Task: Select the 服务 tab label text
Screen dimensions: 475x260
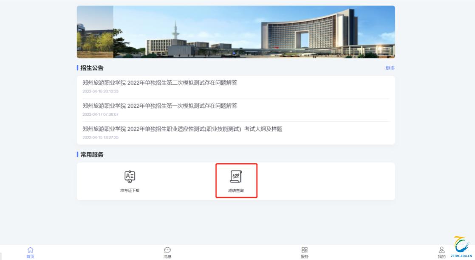Action: tap(304, 257)
